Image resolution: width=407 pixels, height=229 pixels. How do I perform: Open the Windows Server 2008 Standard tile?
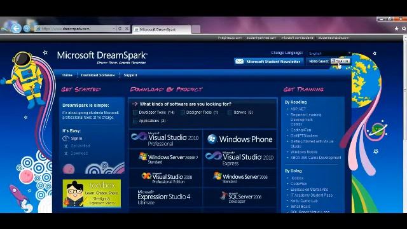click(x=240, y=177)
